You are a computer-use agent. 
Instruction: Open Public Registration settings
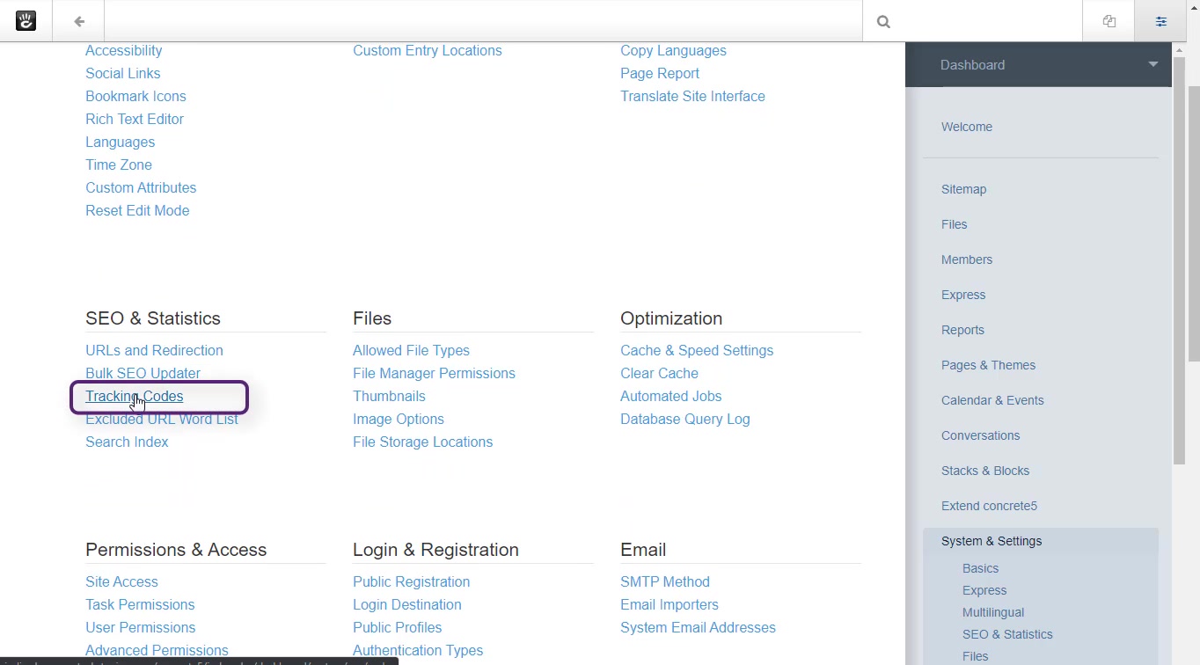pyautogui.click(x=411, y=581)
